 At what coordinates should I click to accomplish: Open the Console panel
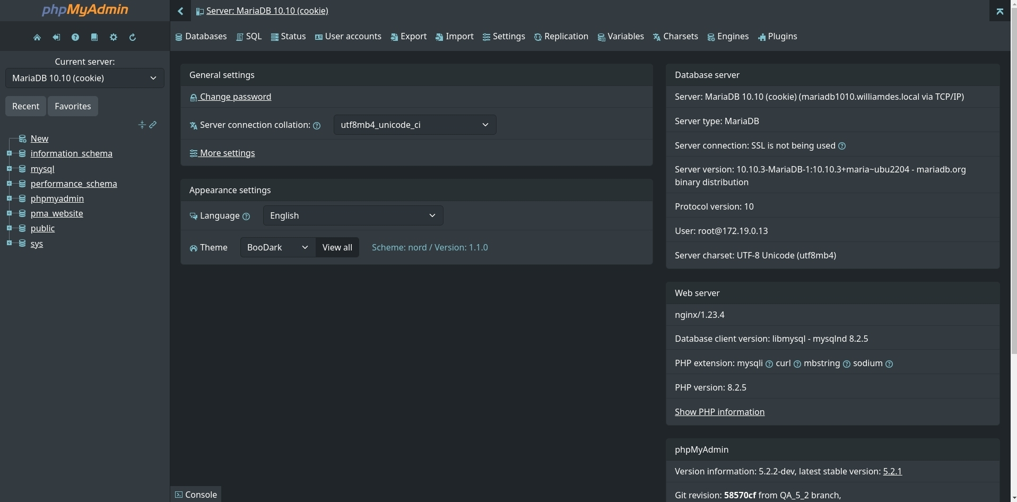pyautogui.click(x=196, y=495)
